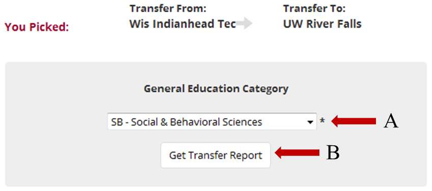Viewport: 432px width, 191px height.
Task: Click the red arrow pointing at Get Transfer Report
Action: 297,152
